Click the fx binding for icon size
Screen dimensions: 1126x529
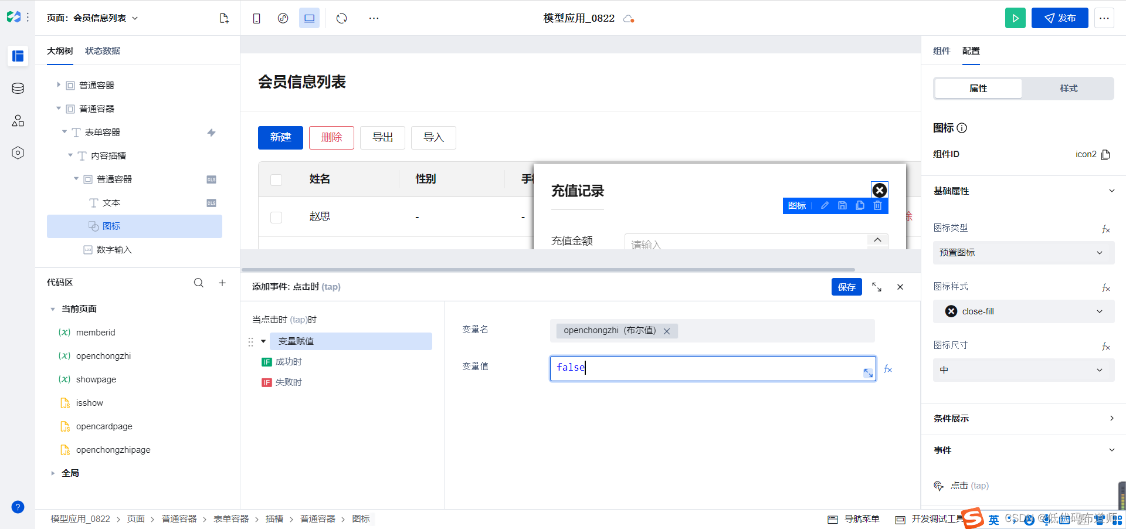click(x=1105, y=346)
